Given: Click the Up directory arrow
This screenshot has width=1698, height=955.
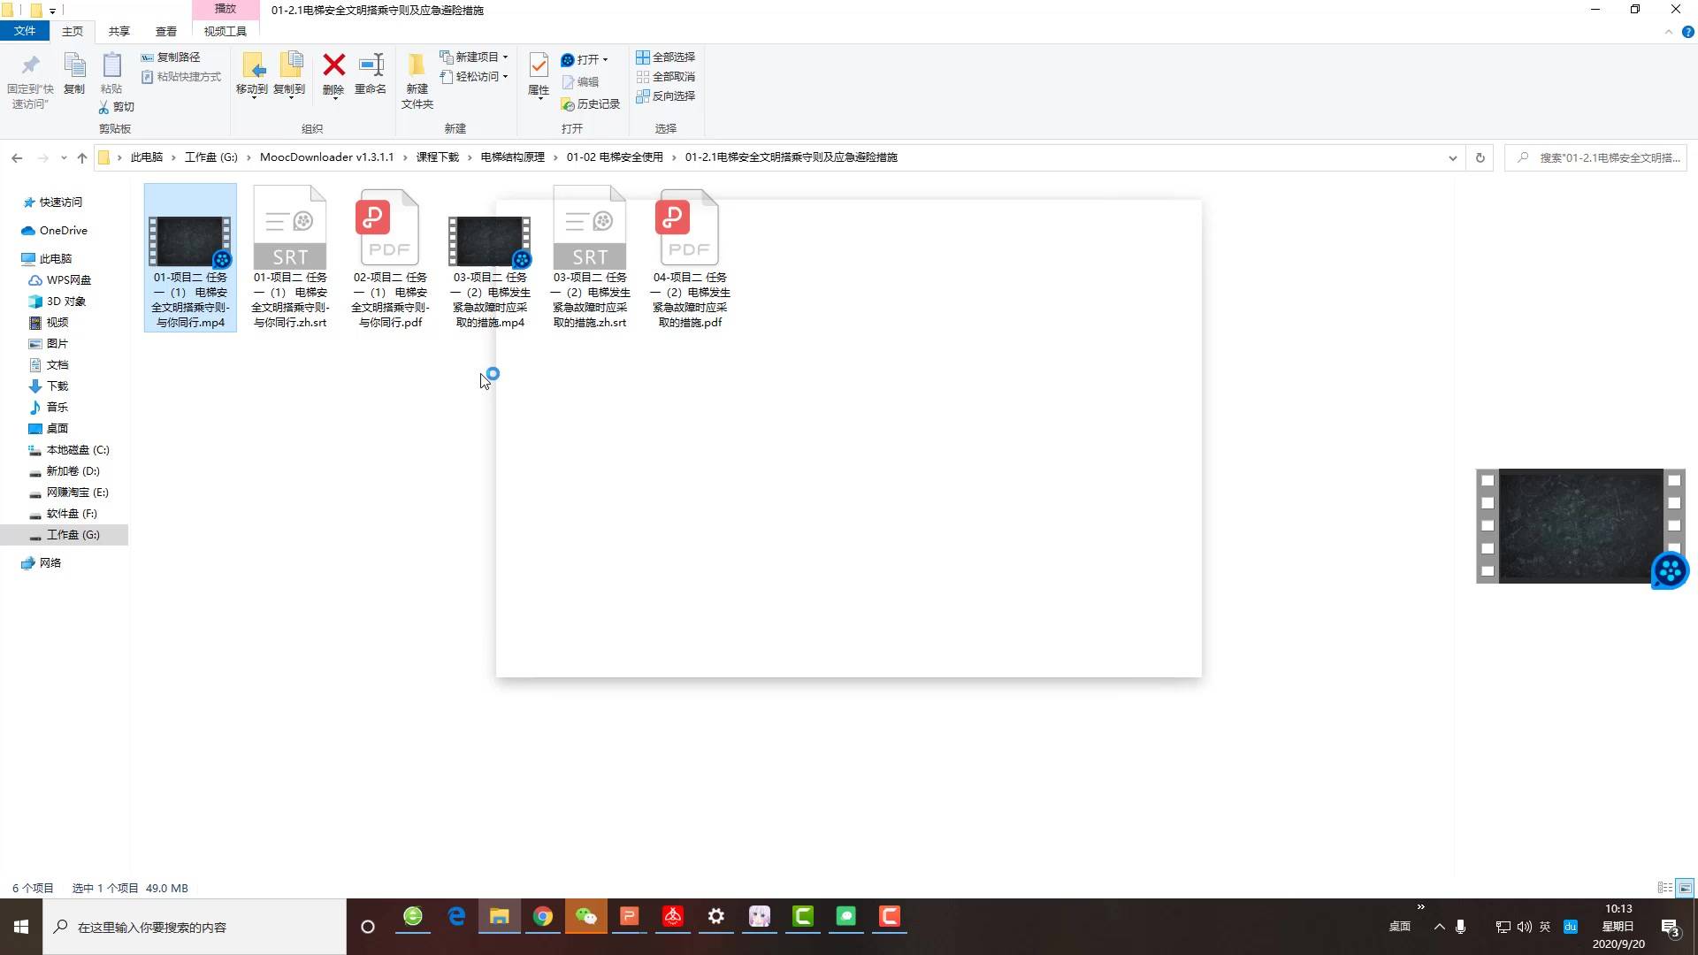Looking at the screenshot, I should (82, 157).
